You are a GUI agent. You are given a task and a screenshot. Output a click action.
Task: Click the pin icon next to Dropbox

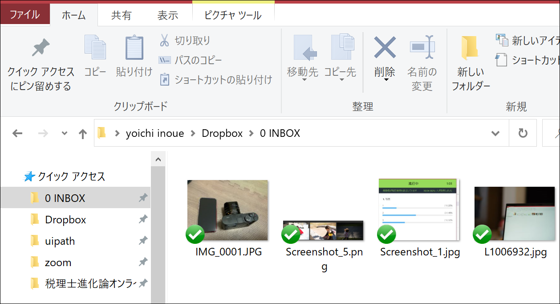[143, 219]
